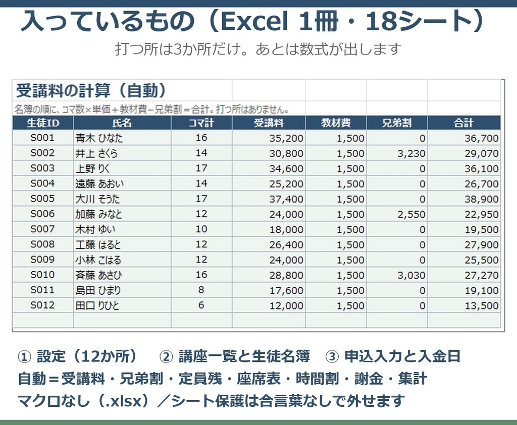This screenshot has height=425, width=517.
Task: Click the name 田口 りひと
Action: (97, 305)
